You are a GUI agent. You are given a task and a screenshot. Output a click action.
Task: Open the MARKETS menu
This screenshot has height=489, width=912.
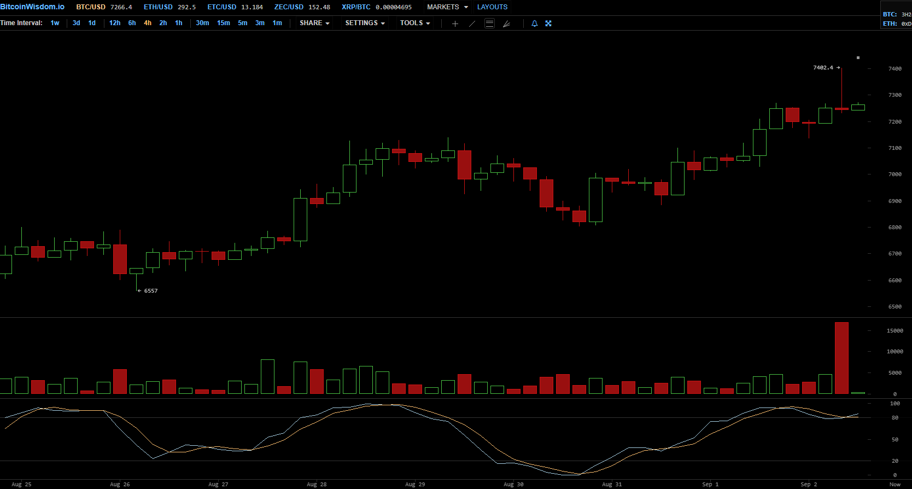coord(447,7)
